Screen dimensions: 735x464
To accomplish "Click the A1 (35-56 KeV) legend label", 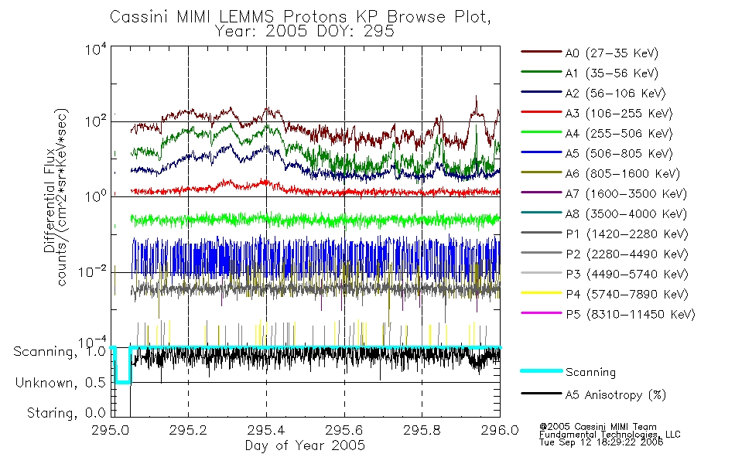I will pos(611,73).
